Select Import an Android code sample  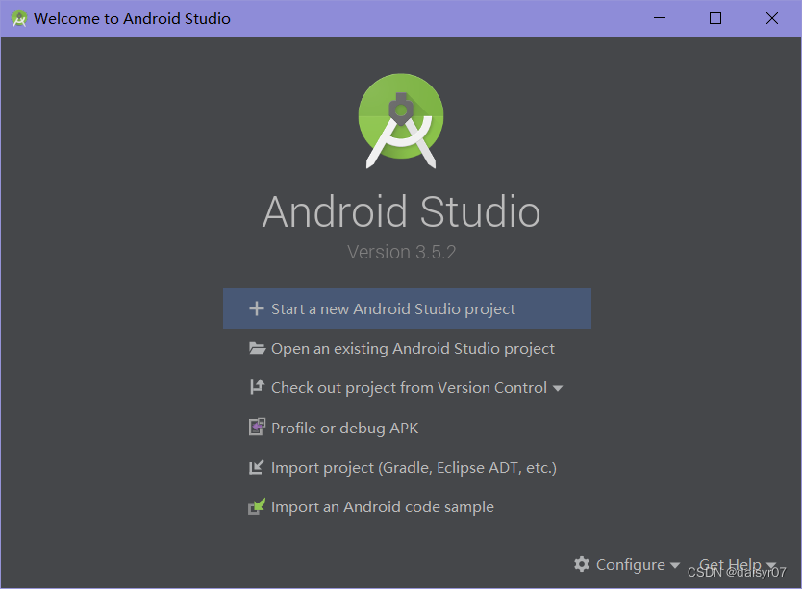[407, 506]
